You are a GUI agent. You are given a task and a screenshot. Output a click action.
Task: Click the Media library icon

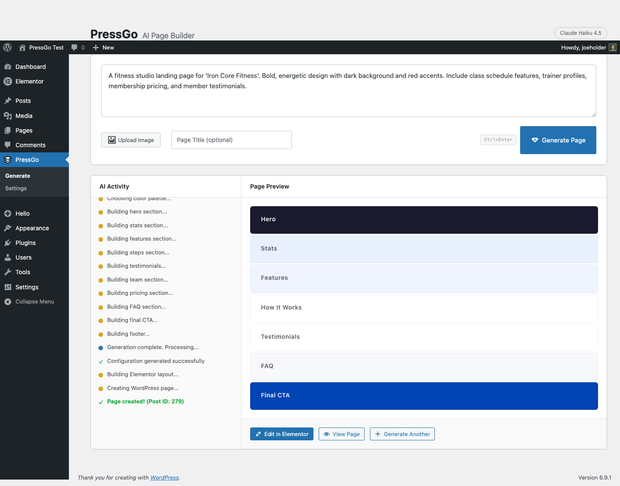(x=8, y=116)
